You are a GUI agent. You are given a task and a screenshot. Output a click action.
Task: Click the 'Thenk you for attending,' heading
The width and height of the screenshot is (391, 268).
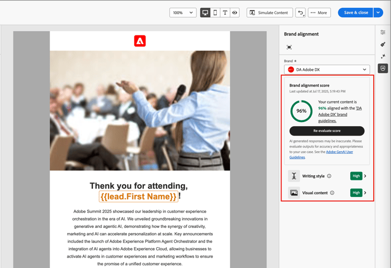139,186
